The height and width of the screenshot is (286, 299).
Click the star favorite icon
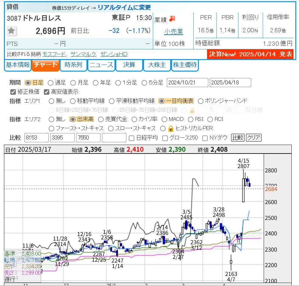pyautogui.click(x=12, y=31)
